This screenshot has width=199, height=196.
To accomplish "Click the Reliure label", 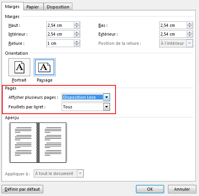I will pyautogui.click(x=16, y=43).
